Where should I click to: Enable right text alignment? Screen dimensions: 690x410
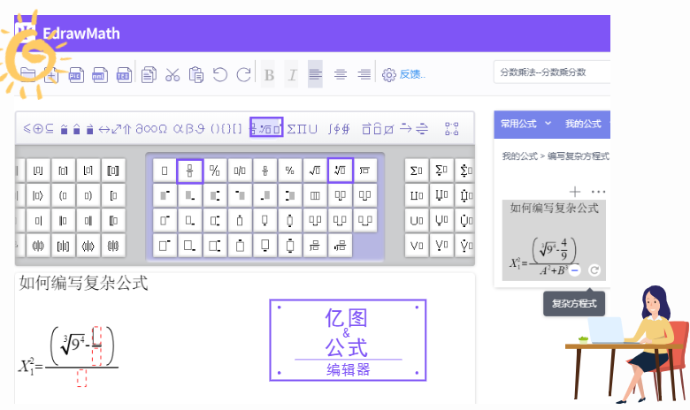pos(364,75)
